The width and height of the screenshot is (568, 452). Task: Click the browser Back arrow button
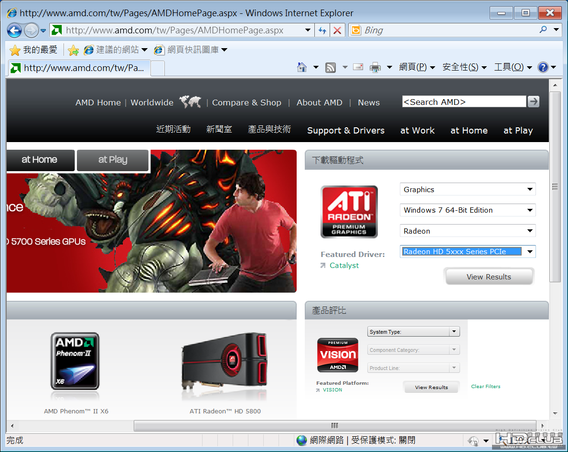(14, 31)
